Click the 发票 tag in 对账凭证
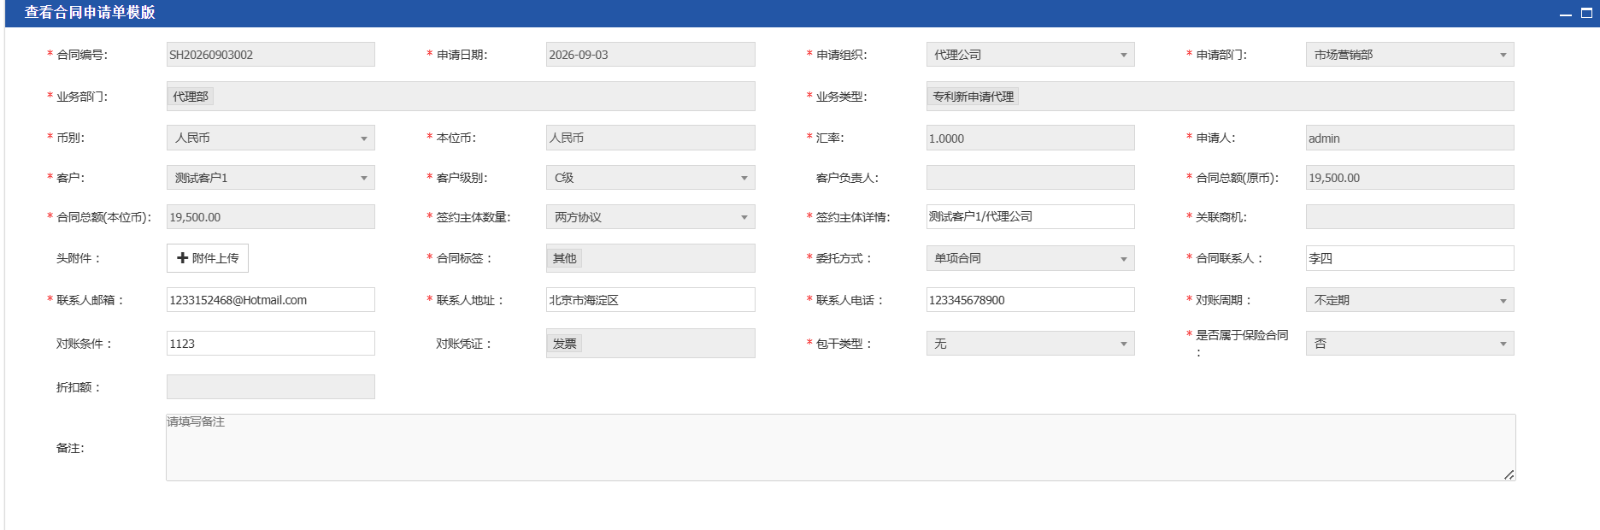Viewport: 1600px width, 530px height. (564, 344)
